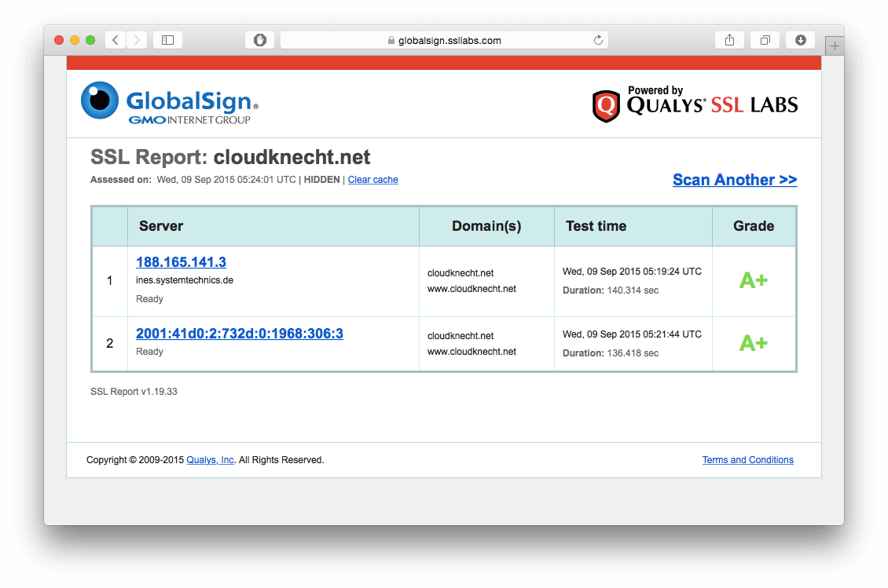Screen dimensions: 888x588
Task: Click the Clear cache link
Action: [372, 180]
